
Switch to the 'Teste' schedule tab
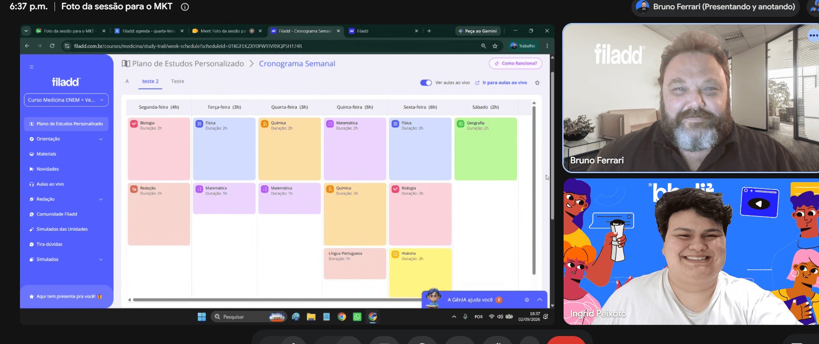177,81
